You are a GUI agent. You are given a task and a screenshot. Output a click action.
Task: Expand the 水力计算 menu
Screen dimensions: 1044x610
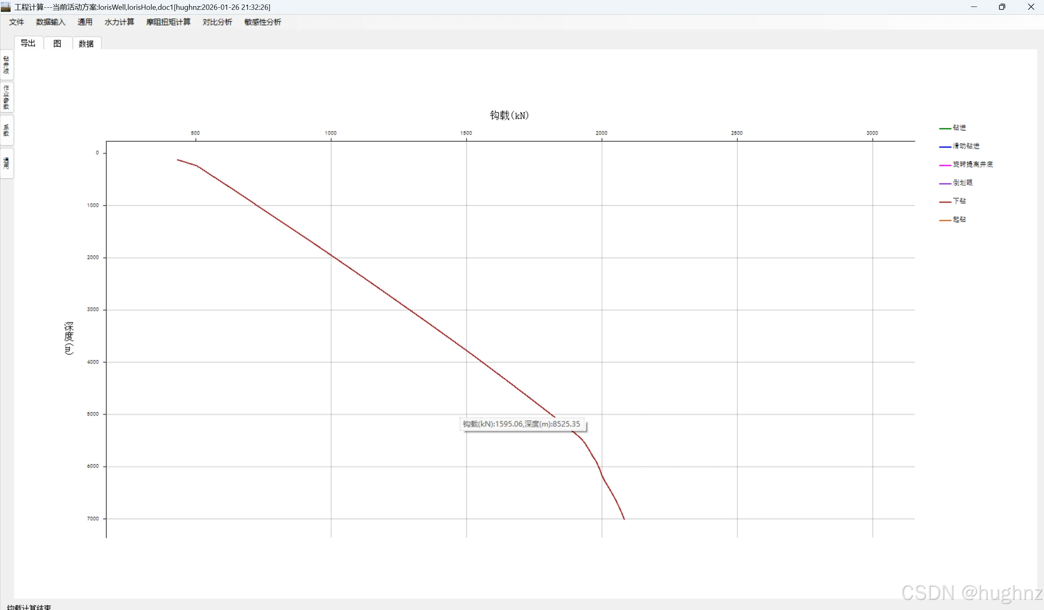(119, 22)
